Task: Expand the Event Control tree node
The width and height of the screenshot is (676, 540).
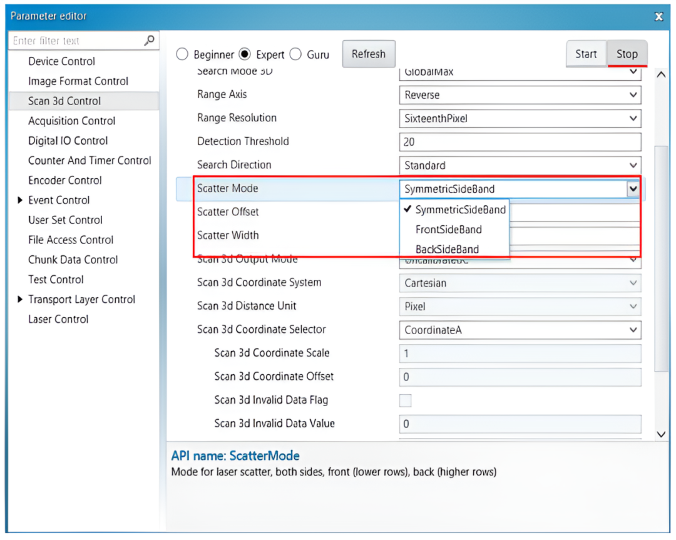Action: click(x=21, y=200)
